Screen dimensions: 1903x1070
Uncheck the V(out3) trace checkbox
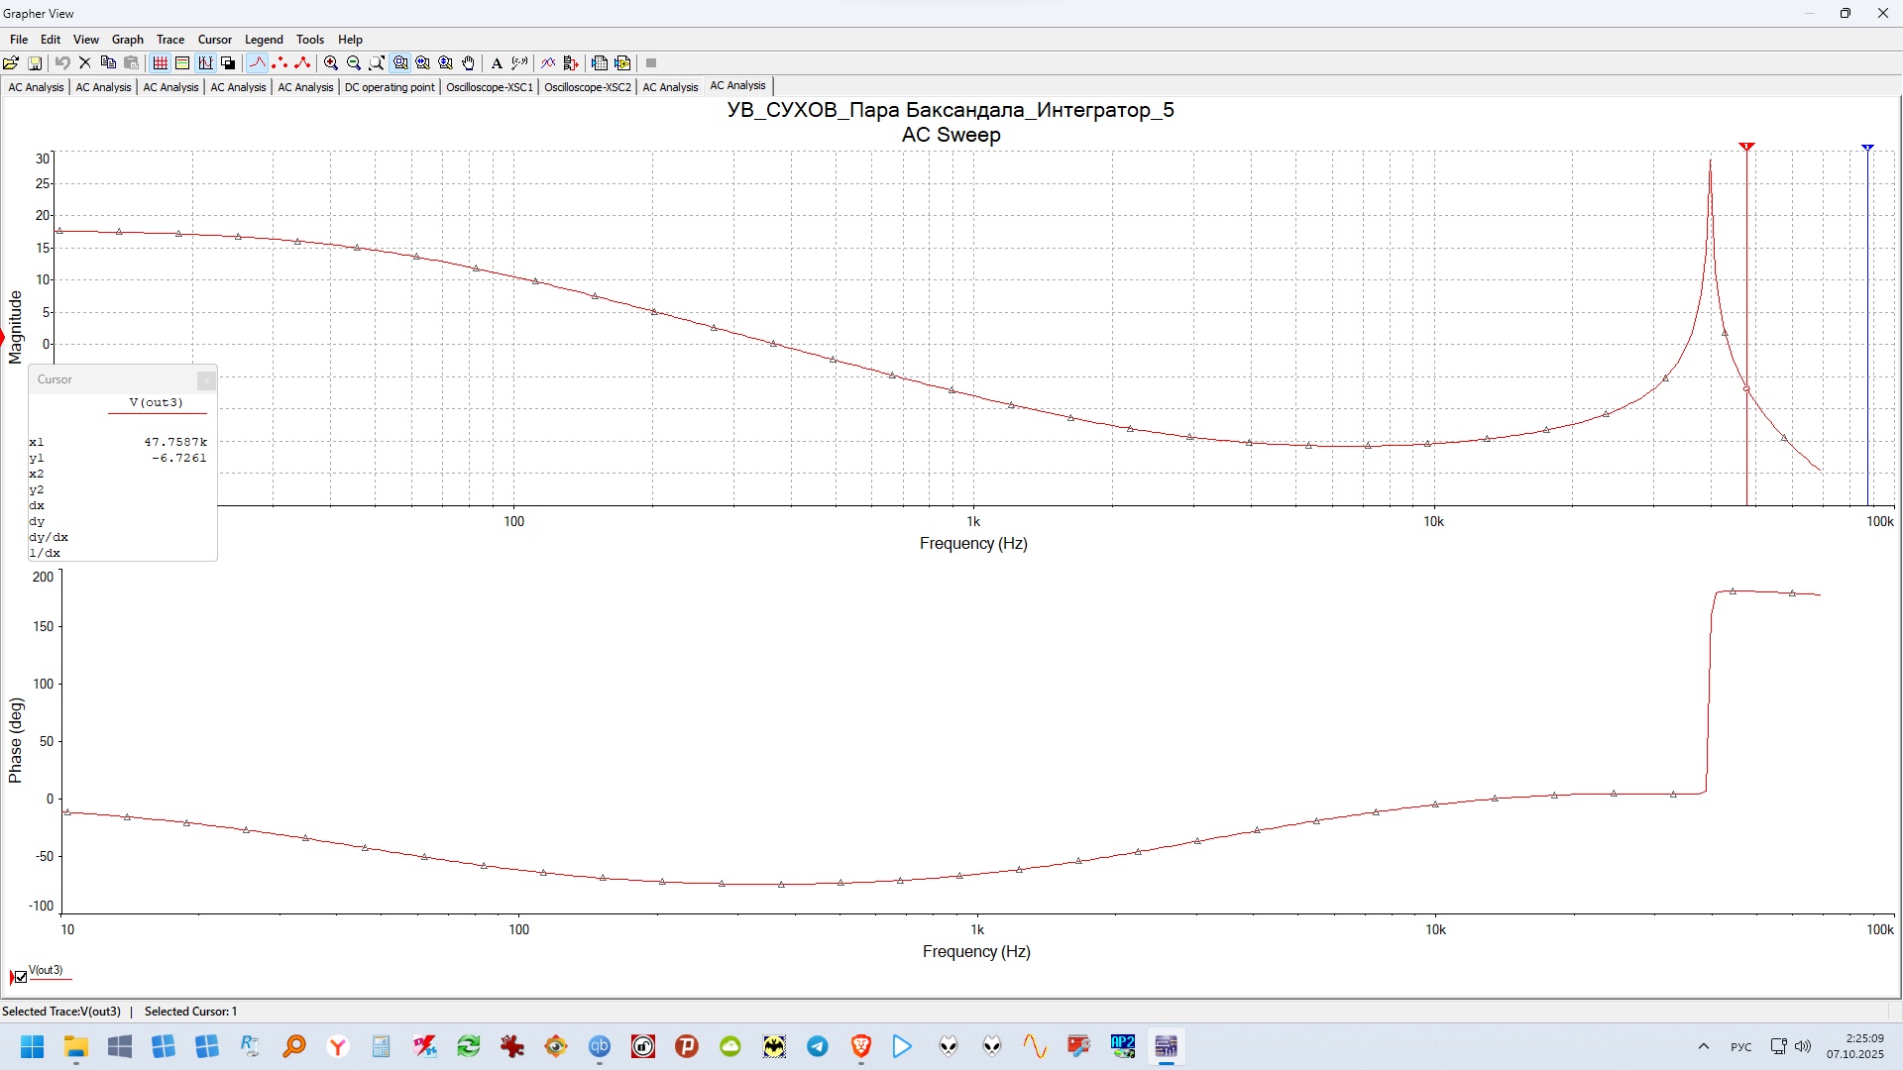tap(21, 977)
